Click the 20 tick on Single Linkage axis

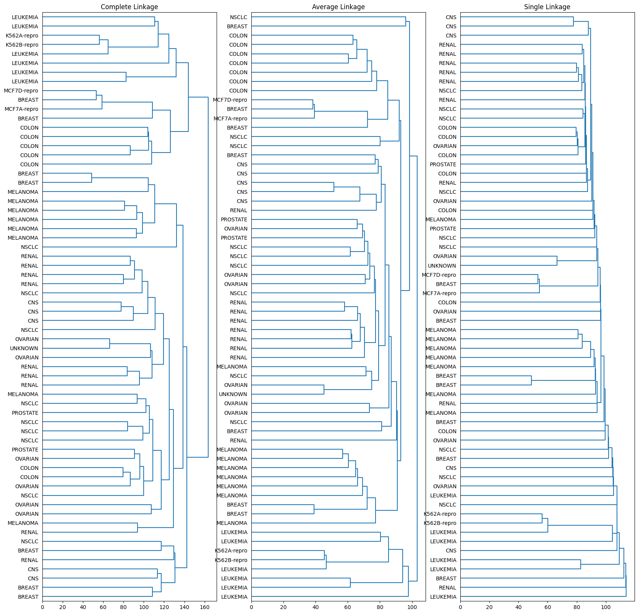click(x=489, y=606)
